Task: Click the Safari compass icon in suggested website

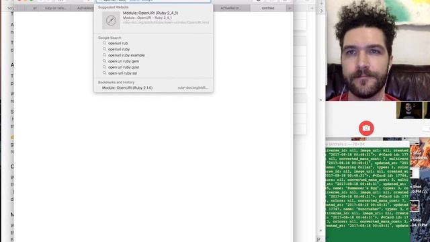Action: point(111,21)
